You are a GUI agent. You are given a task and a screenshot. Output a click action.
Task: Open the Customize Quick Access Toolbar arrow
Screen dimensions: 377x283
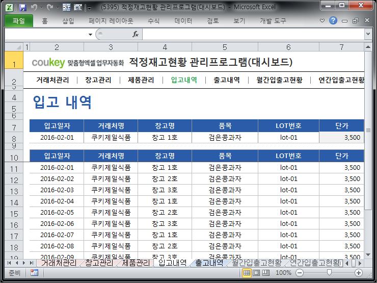pyautogui.click(x=90, y=9)
